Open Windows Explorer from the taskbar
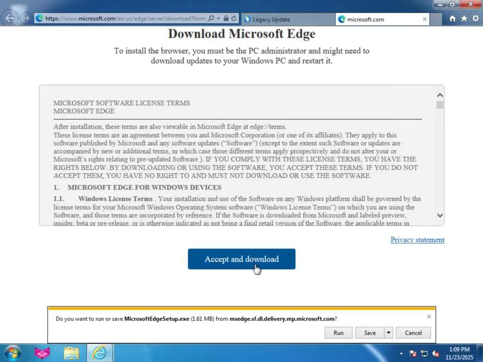Image resolution: width=483 pixels, height=362 pixels. pos(71,353)
